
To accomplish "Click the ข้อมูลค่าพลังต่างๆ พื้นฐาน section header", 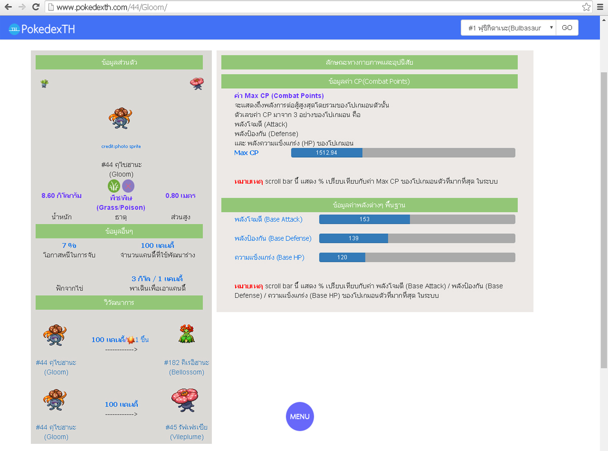I will [369, 205].
